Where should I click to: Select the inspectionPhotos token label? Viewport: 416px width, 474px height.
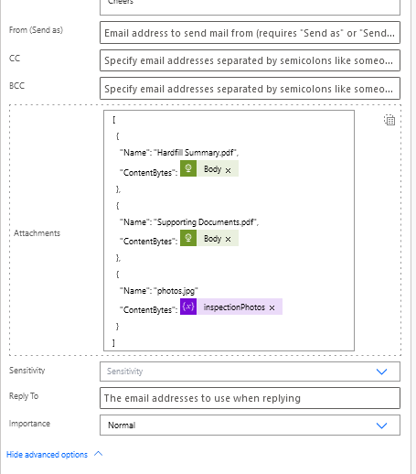coord(234,307)
